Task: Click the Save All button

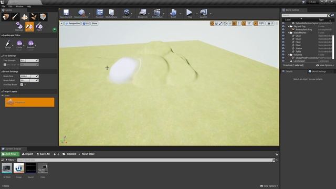Action: click(43, 154)
